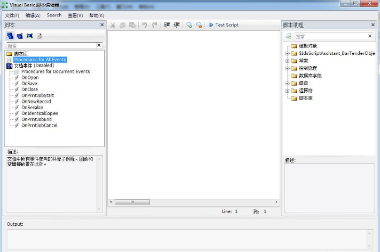
Task: Click editor scrollbar left arrow
Action: (x=111, y=202)
